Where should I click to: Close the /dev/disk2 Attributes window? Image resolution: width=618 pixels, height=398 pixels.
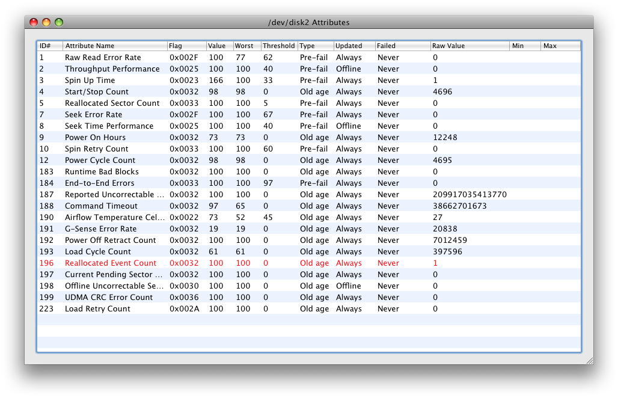pyautogui.click(x=34, y=22)
